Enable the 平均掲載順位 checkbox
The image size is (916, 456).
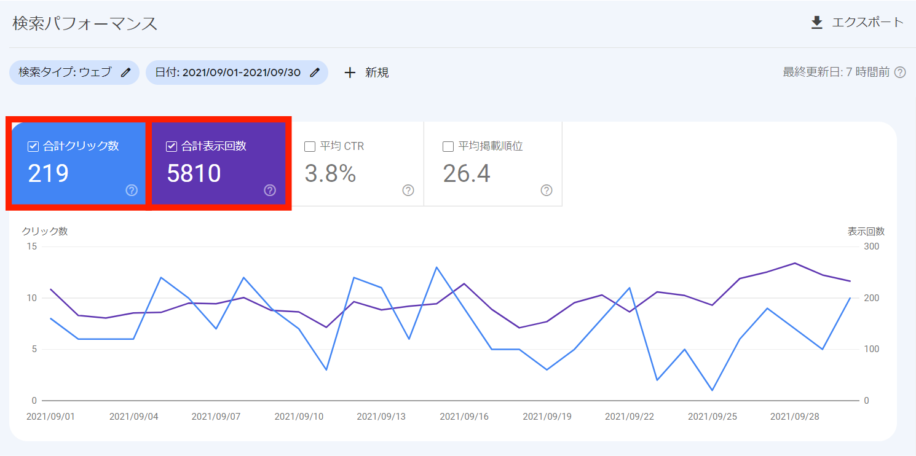click(448, 146)
